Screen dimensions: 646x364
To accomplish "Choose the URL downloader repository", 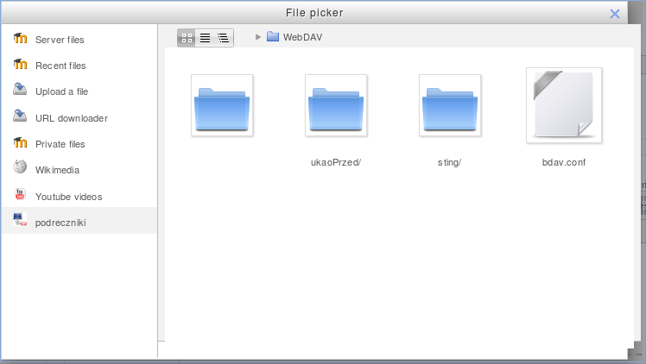I will coord(79,118).
